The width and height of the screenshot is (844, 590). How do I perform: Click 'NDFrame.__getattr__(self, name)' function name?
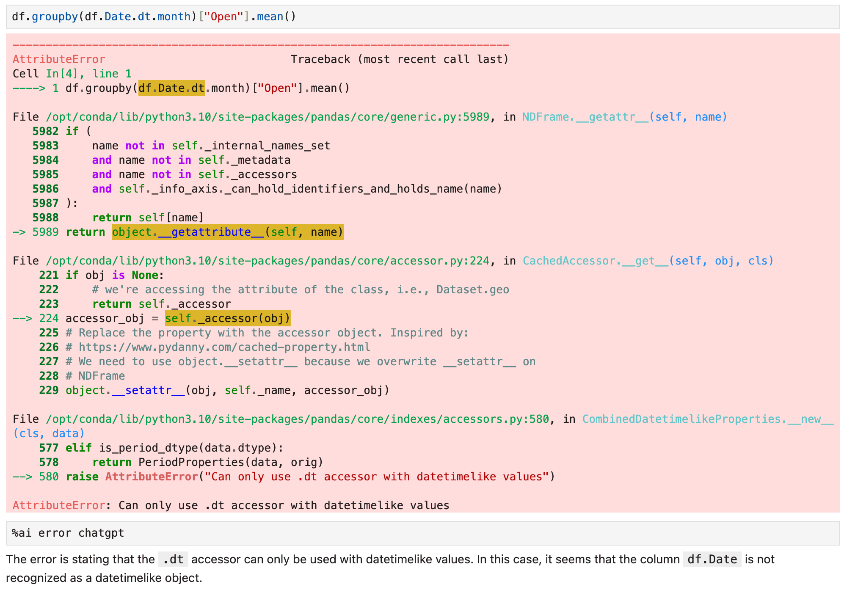[x=624, y=117]
